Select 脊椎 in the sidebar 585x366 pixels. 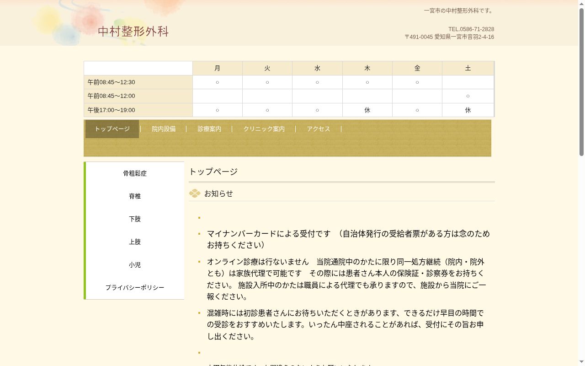(135, 196)
